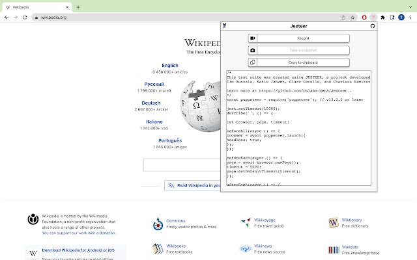Open English Wikipedia link

tap(170, 65)
